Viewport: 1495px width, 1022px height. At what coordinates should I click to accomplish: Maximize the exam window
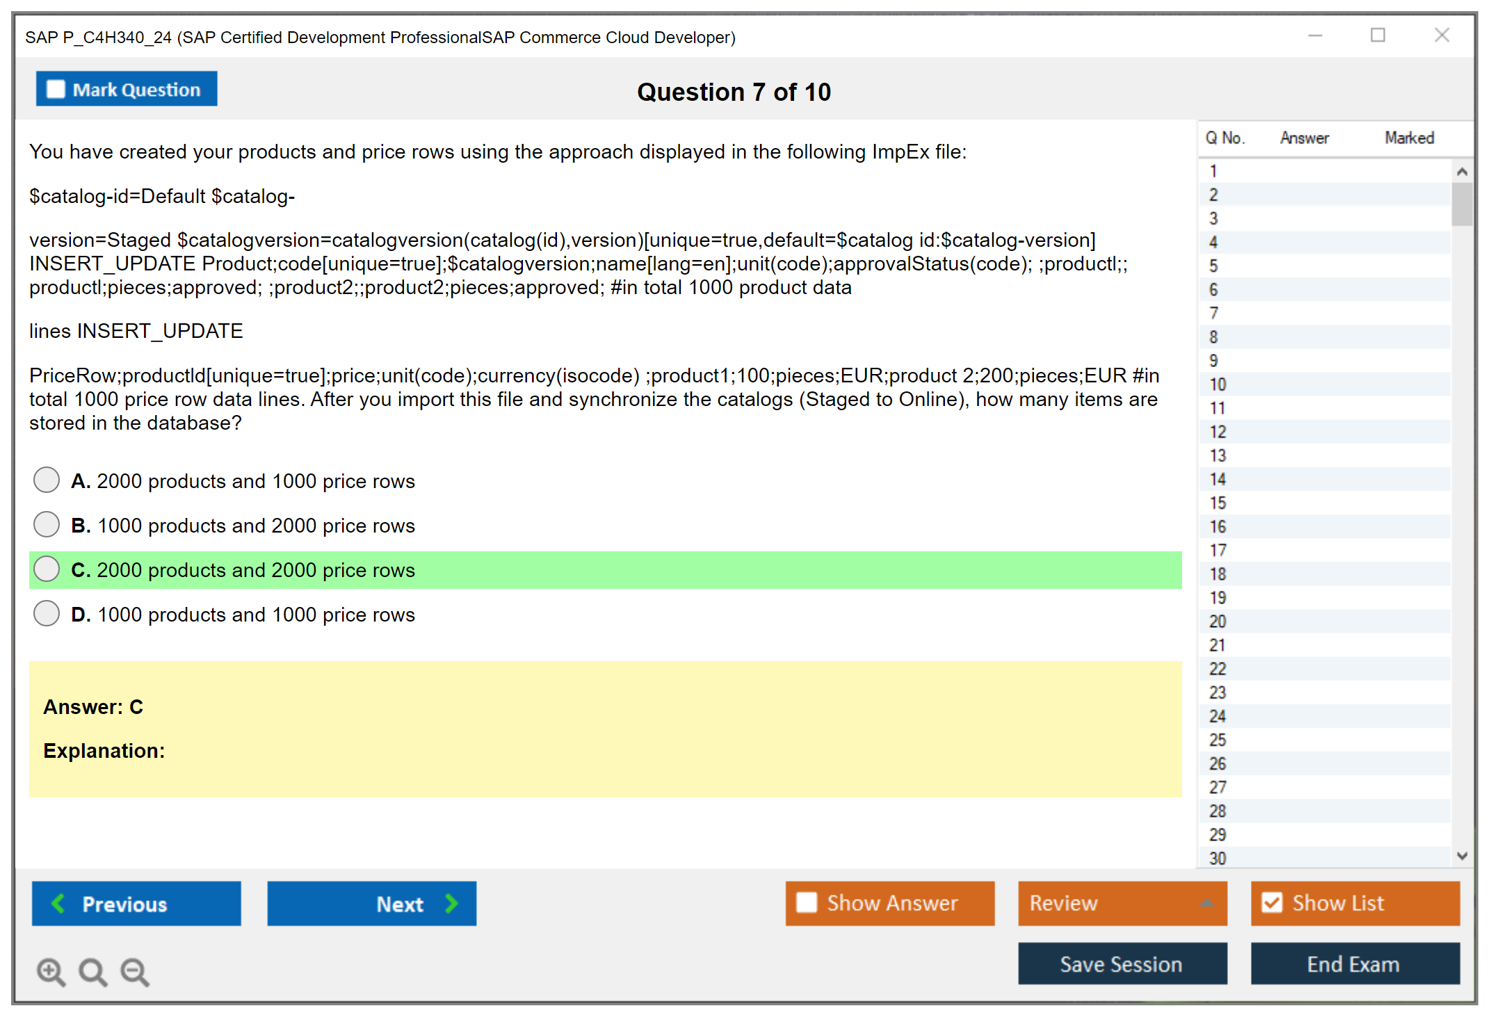pos(1377,35)
